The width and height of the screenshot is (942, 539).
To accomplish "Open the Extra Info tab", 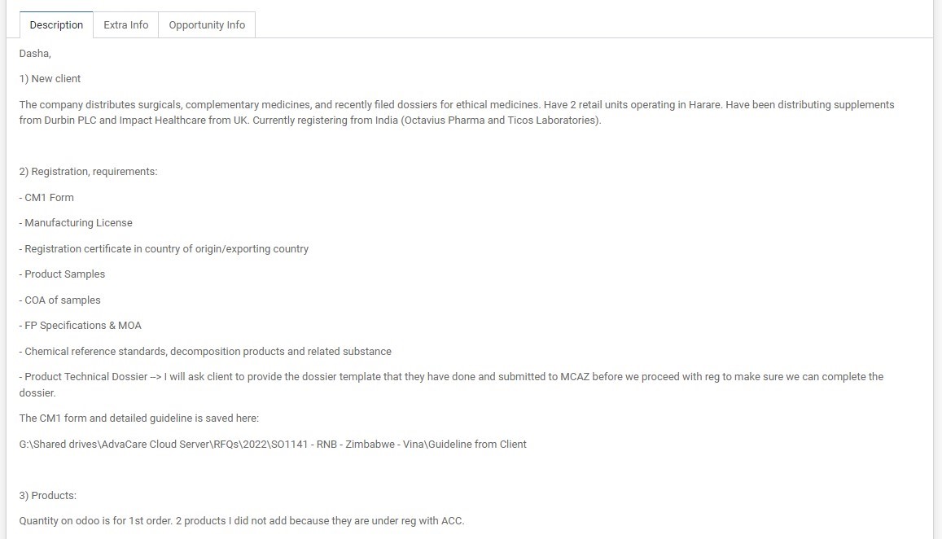I will coord(125,24).
